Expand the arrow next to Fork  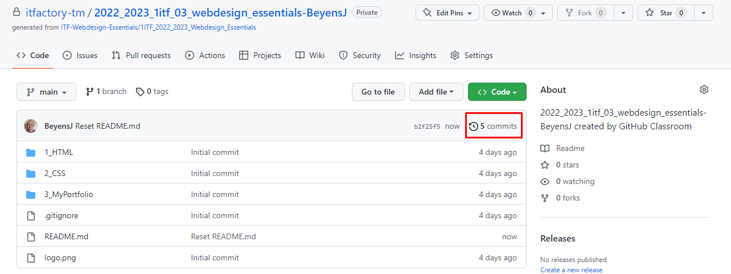[624, 13]
